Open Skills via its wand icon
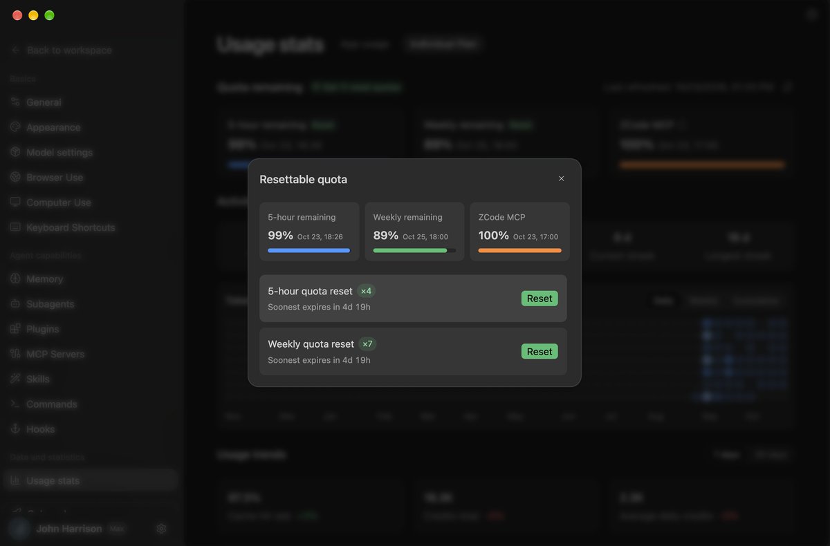The width and height of the screenshot is (830, 546). pyautogui.click(x=15, y=379)
